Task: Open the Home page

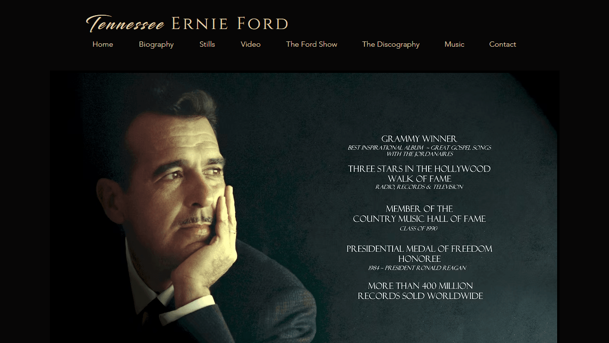Action: pos(103,44)
